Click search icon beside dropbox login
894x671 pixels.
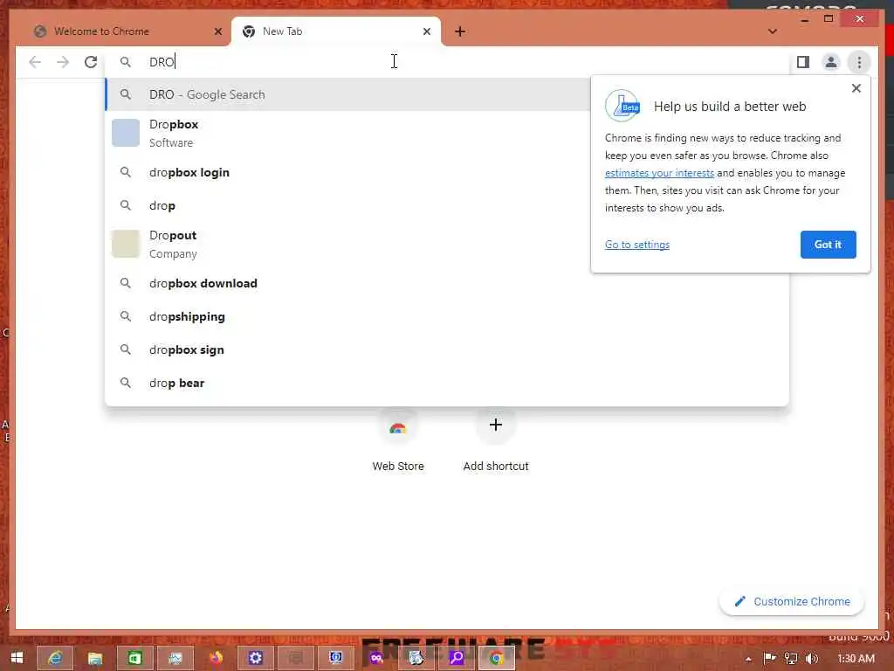tap(126, 172)
